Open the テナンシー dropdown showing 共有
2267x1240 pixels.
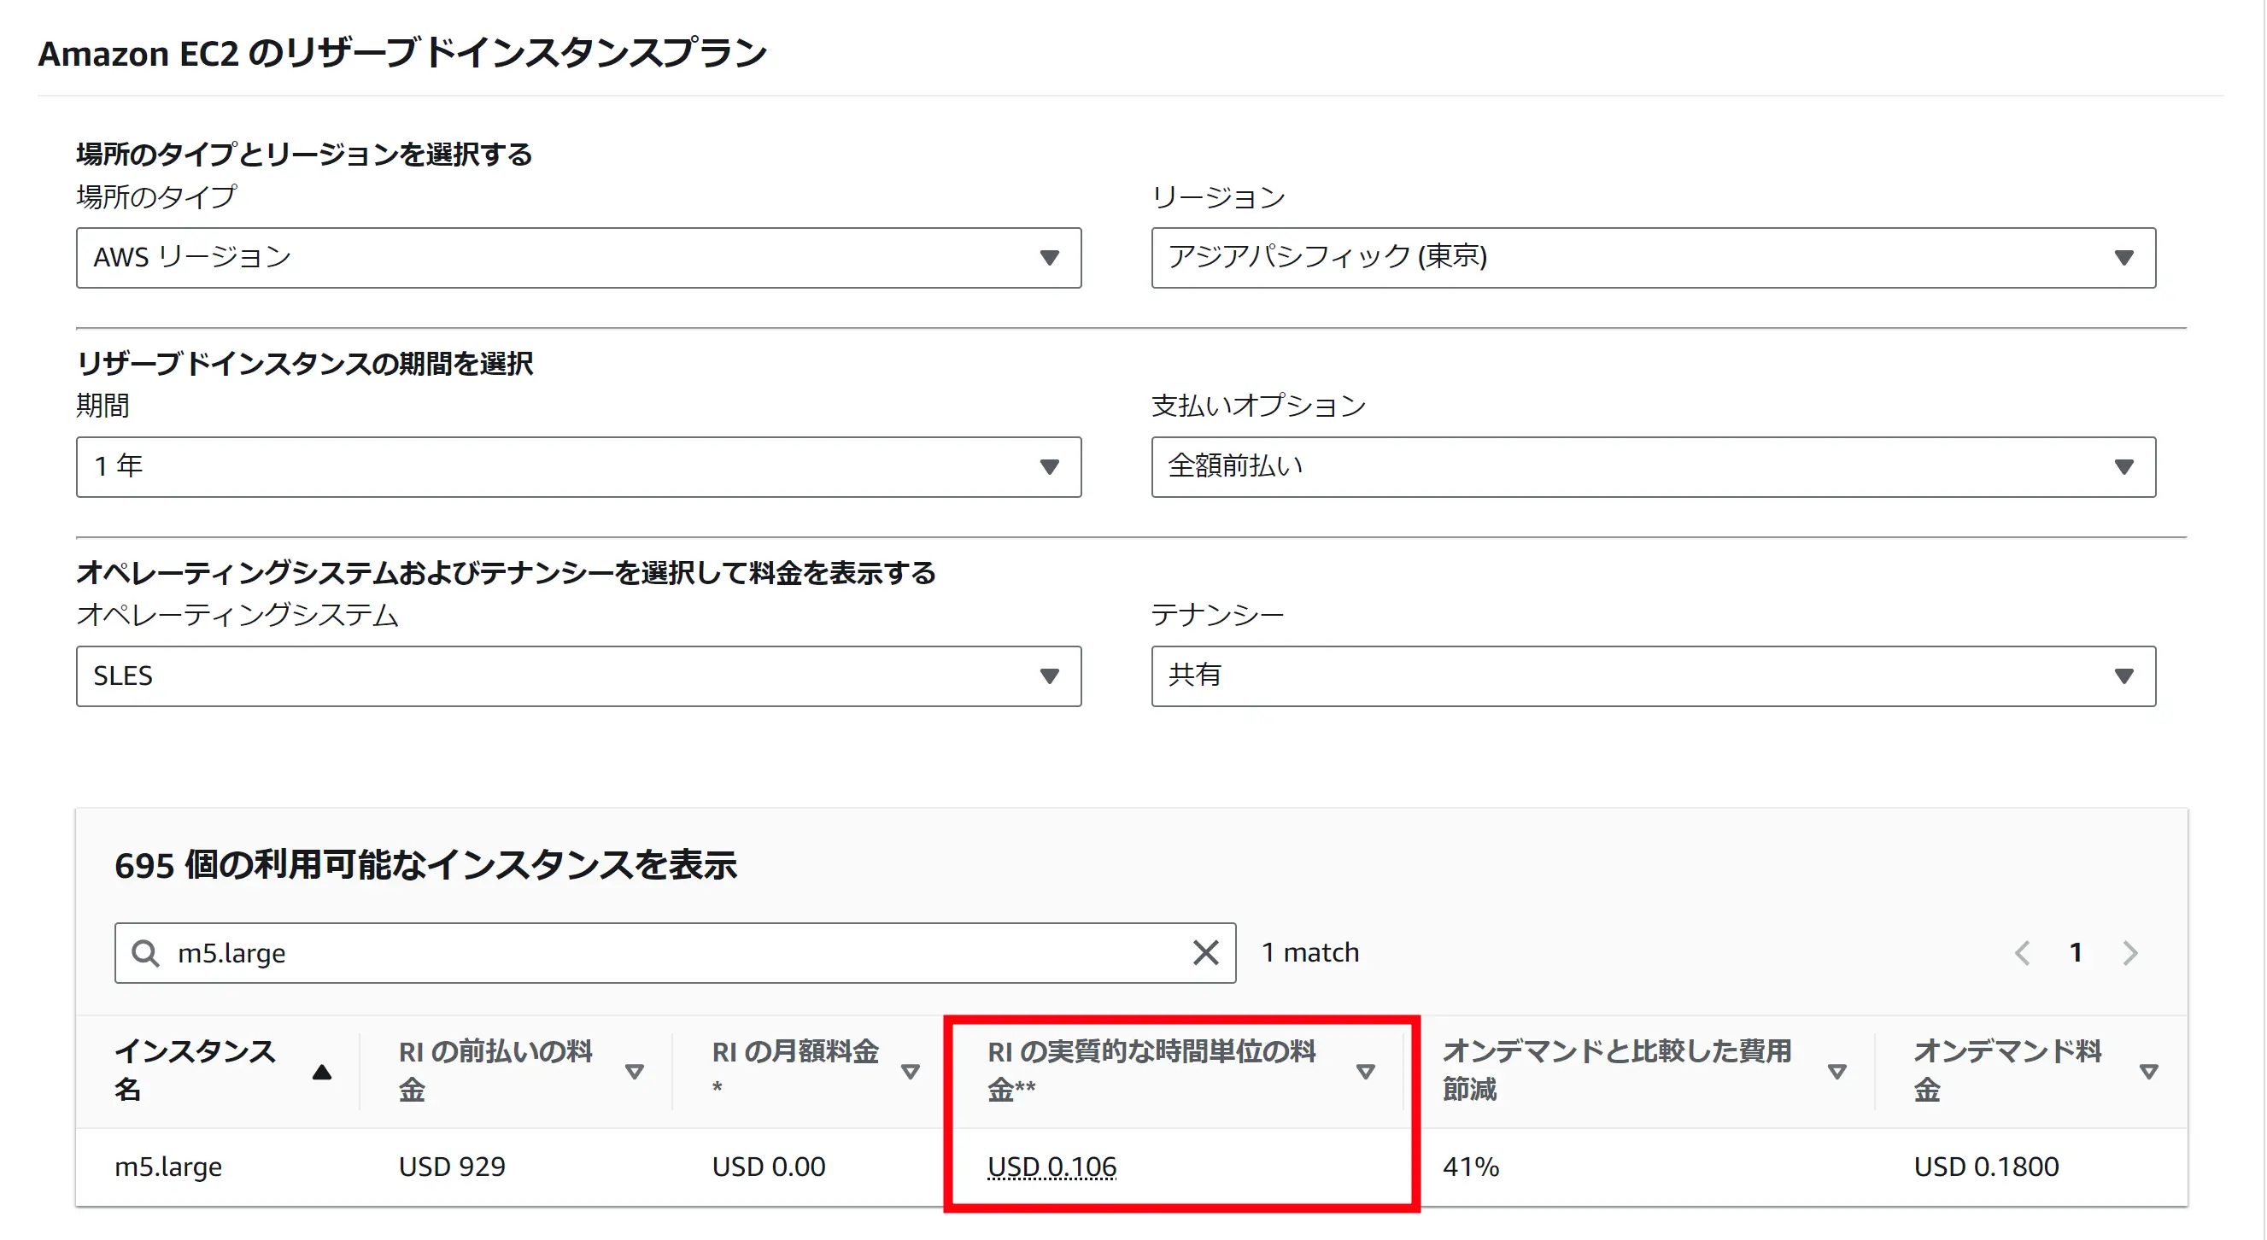pyautogui.click(x=1654, y=676)
